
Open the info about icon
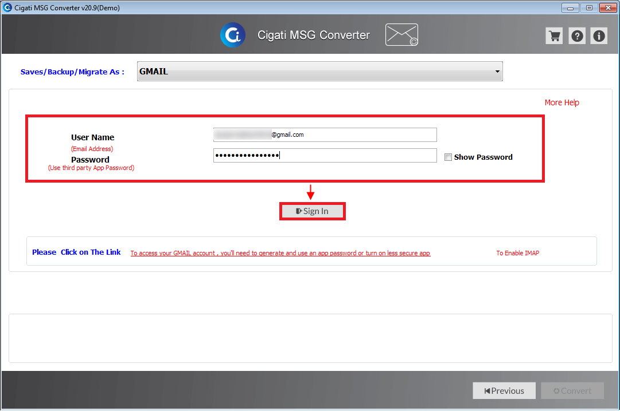coord(599,36)
